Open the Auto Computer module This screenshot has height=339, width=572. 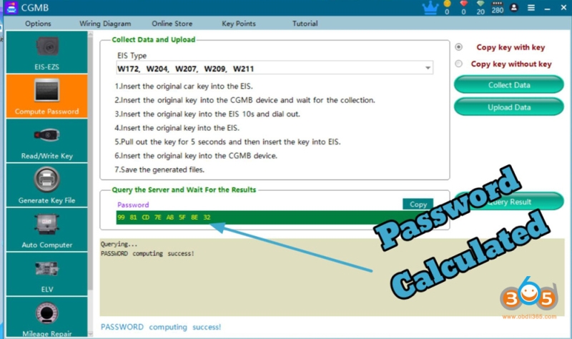(x=46, y=230)
